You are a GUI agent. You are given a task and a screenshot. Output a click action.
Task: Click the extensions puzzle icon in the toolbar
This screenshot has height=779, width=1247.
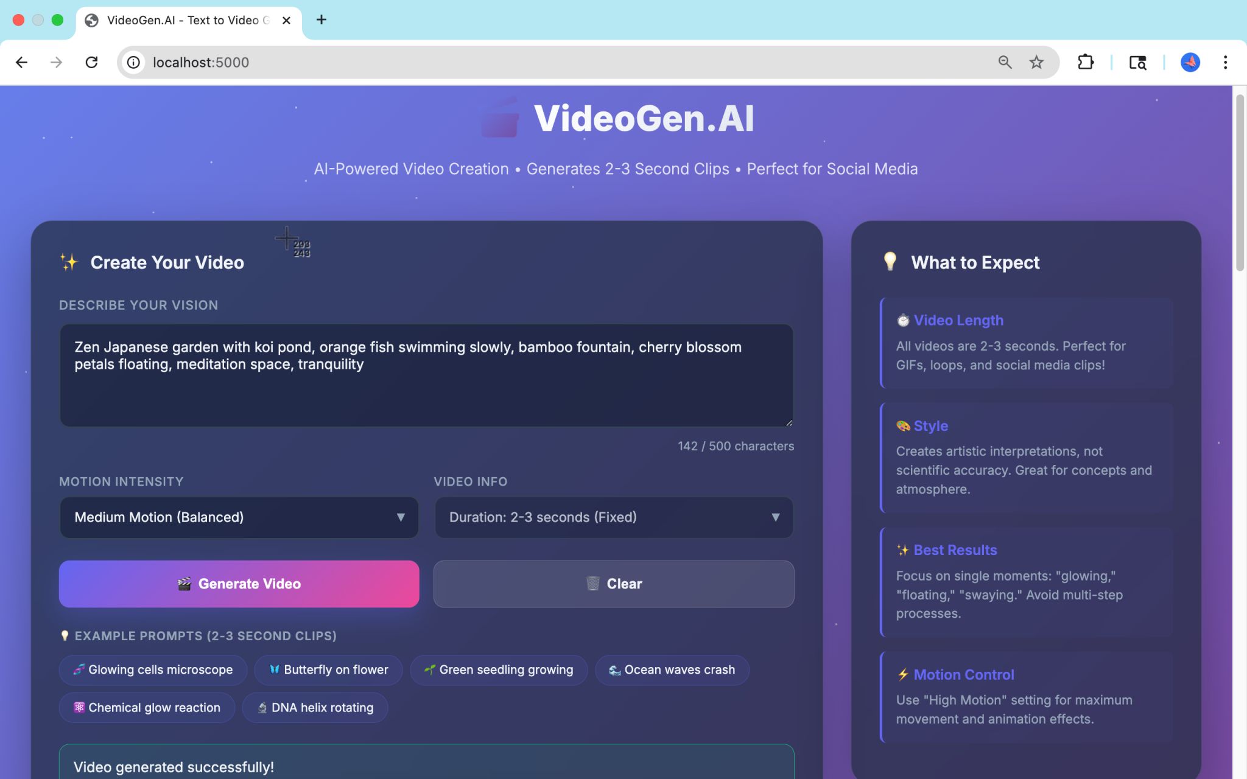[x=1087, y=61]
